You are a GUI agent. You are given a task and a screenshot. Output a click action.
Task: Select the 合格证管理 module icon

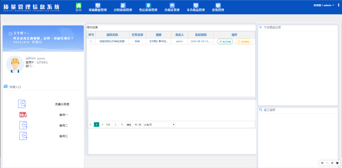coord(172,6)
